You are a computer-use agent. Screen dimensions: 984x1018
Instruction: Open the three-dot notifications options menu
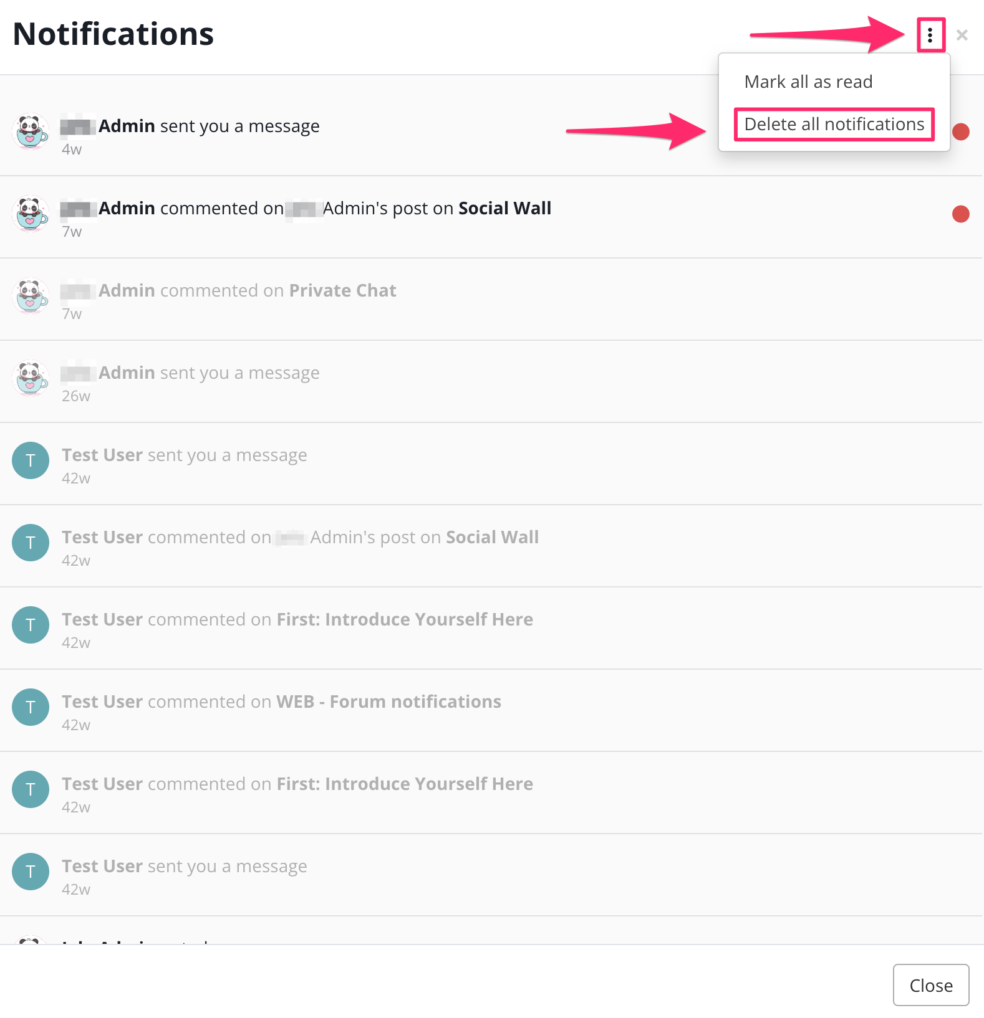pyautogui.click(x=930, y=35)
